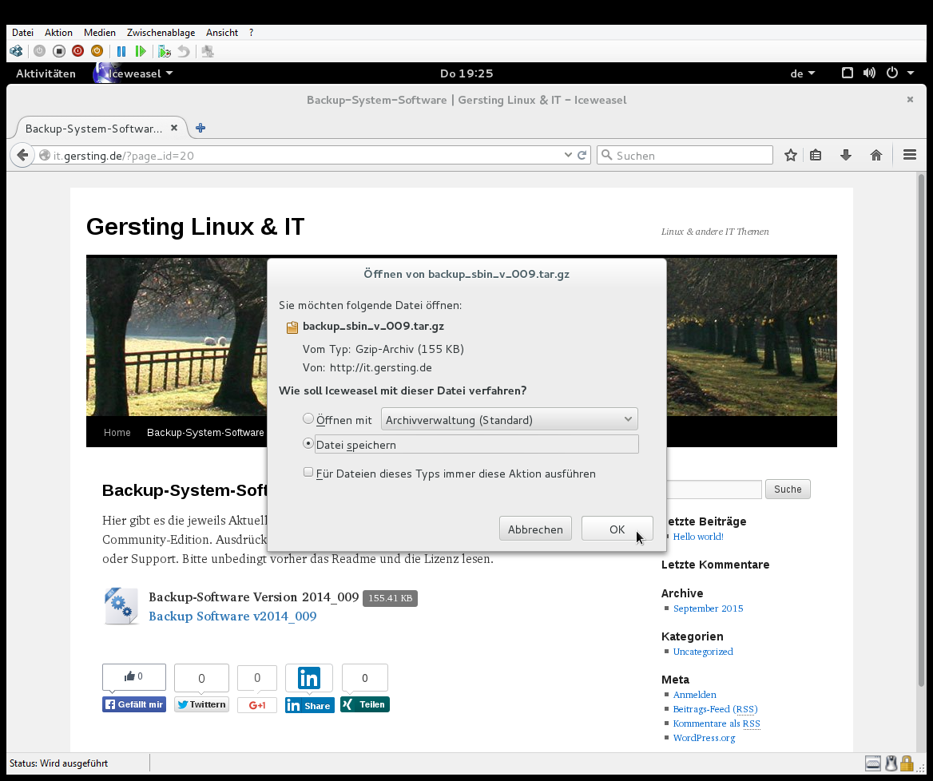Screen dimensions: 933x781
Task: Click the browser back arrow
Action: click(x=22, y=155)
